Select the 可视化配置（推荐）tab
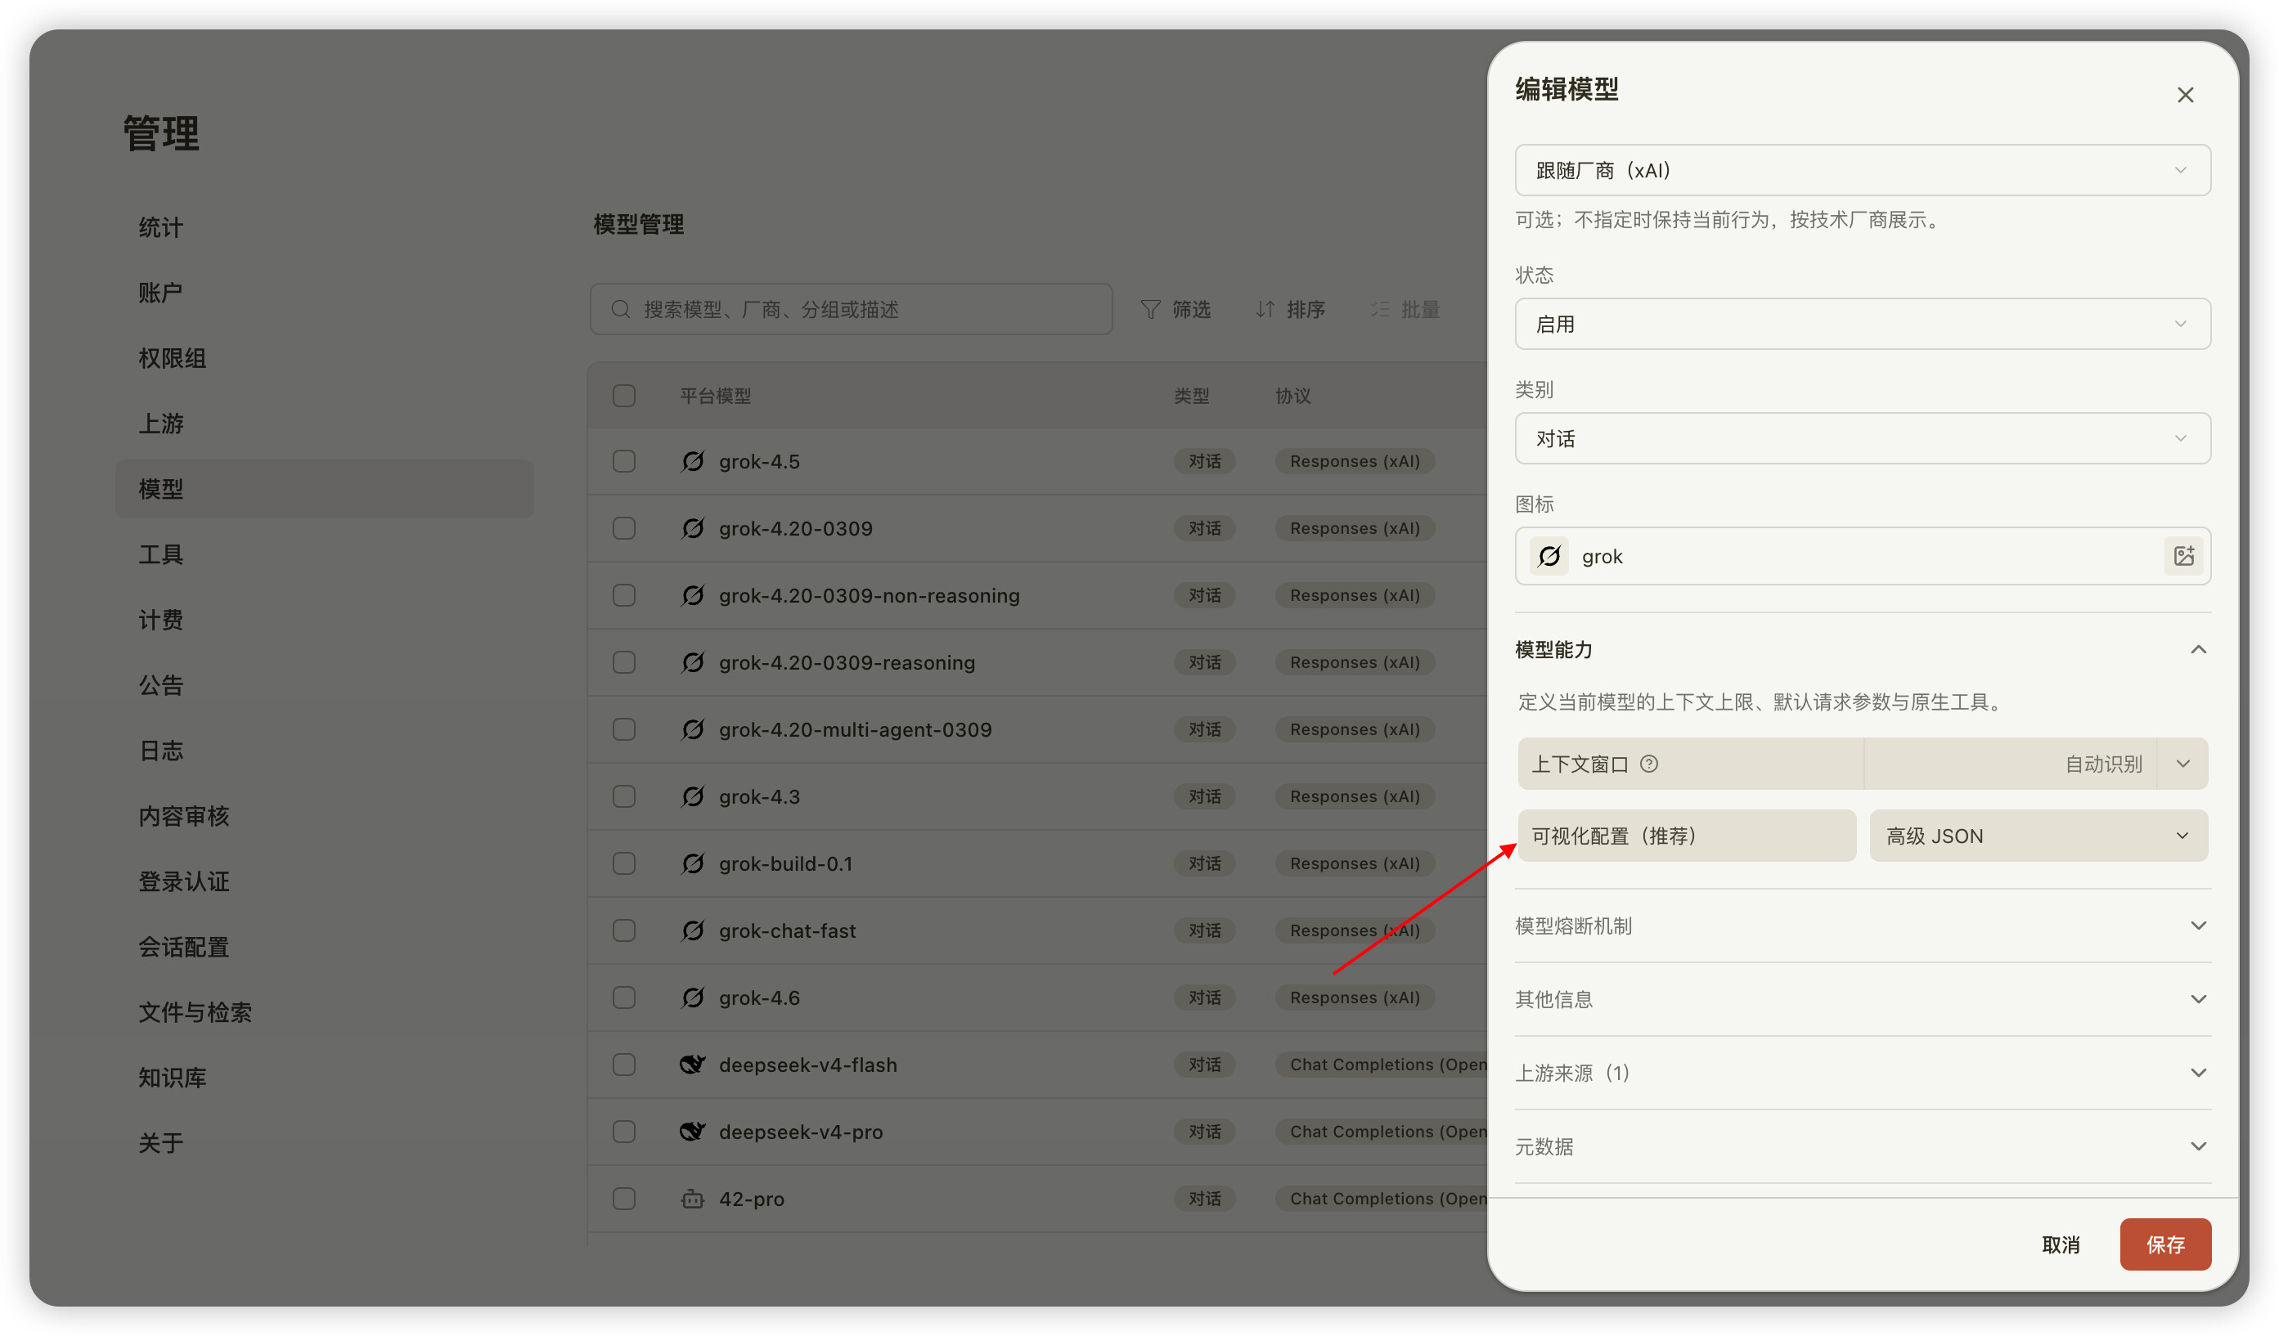The height and width of the screenshot is (1336, 2279). point(1687,836)
